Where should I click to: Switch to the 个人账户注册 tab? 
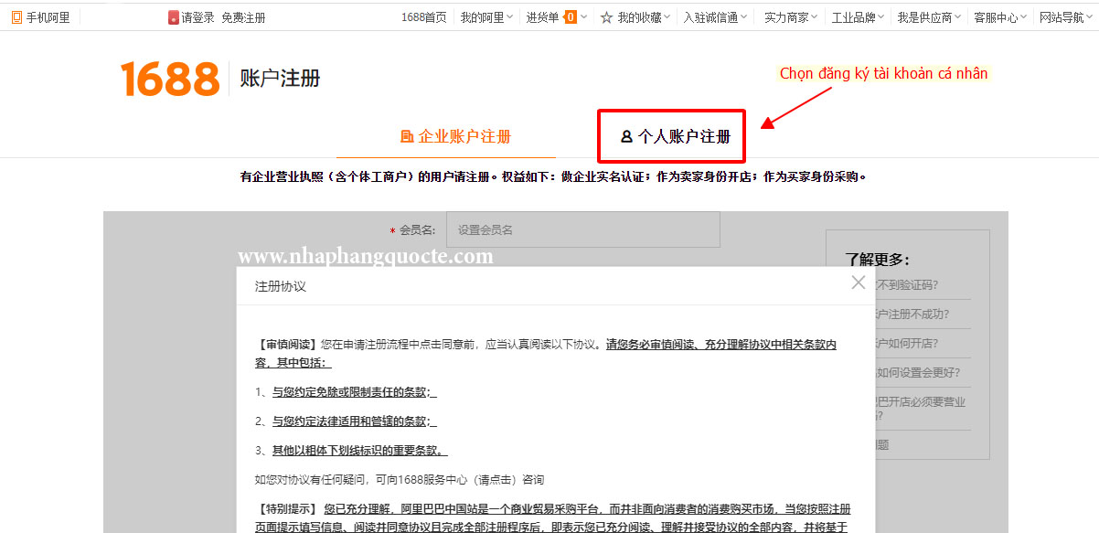(675, 137)
